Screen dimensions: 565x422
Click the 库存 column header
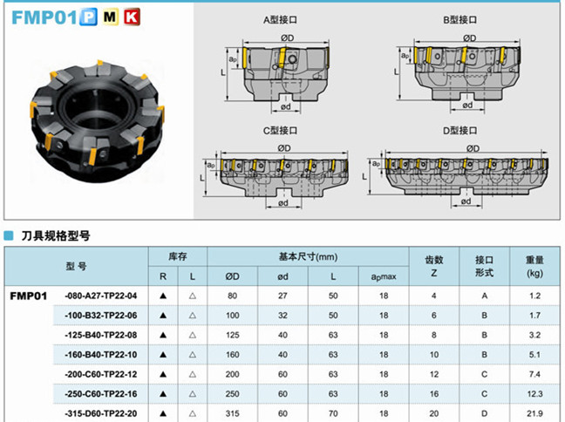pyautogui.click(x=178, y=257)
